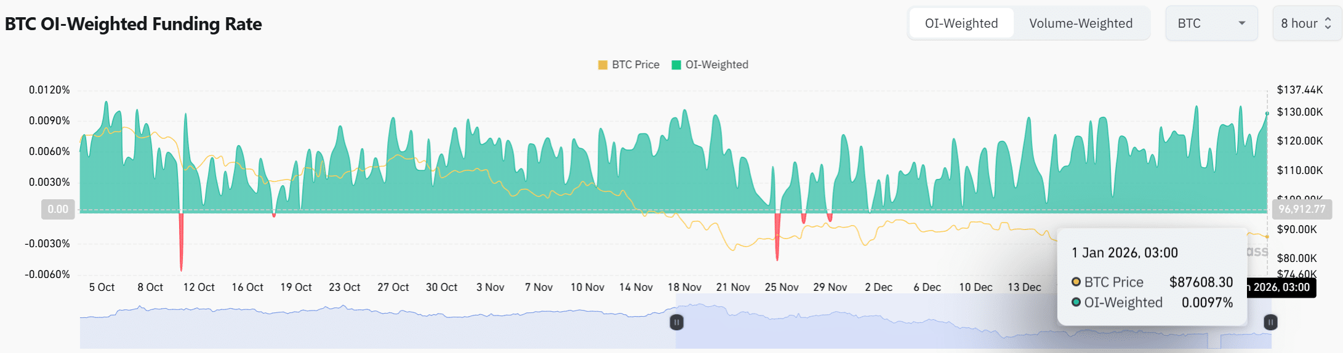Click the unselected left part of range navigator

tap(369, 326)
